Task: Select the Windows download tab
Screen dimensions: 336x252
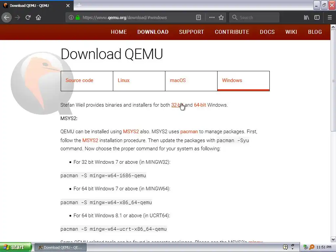Action: (x=243, y=81)
